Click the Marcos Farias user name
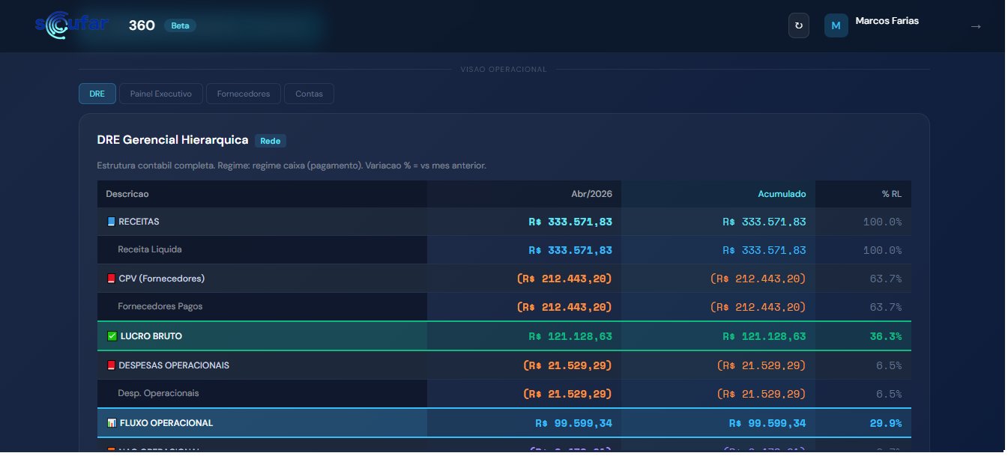Image resolution: width=1008 pixels, height=456 pixels. [887, 21]
